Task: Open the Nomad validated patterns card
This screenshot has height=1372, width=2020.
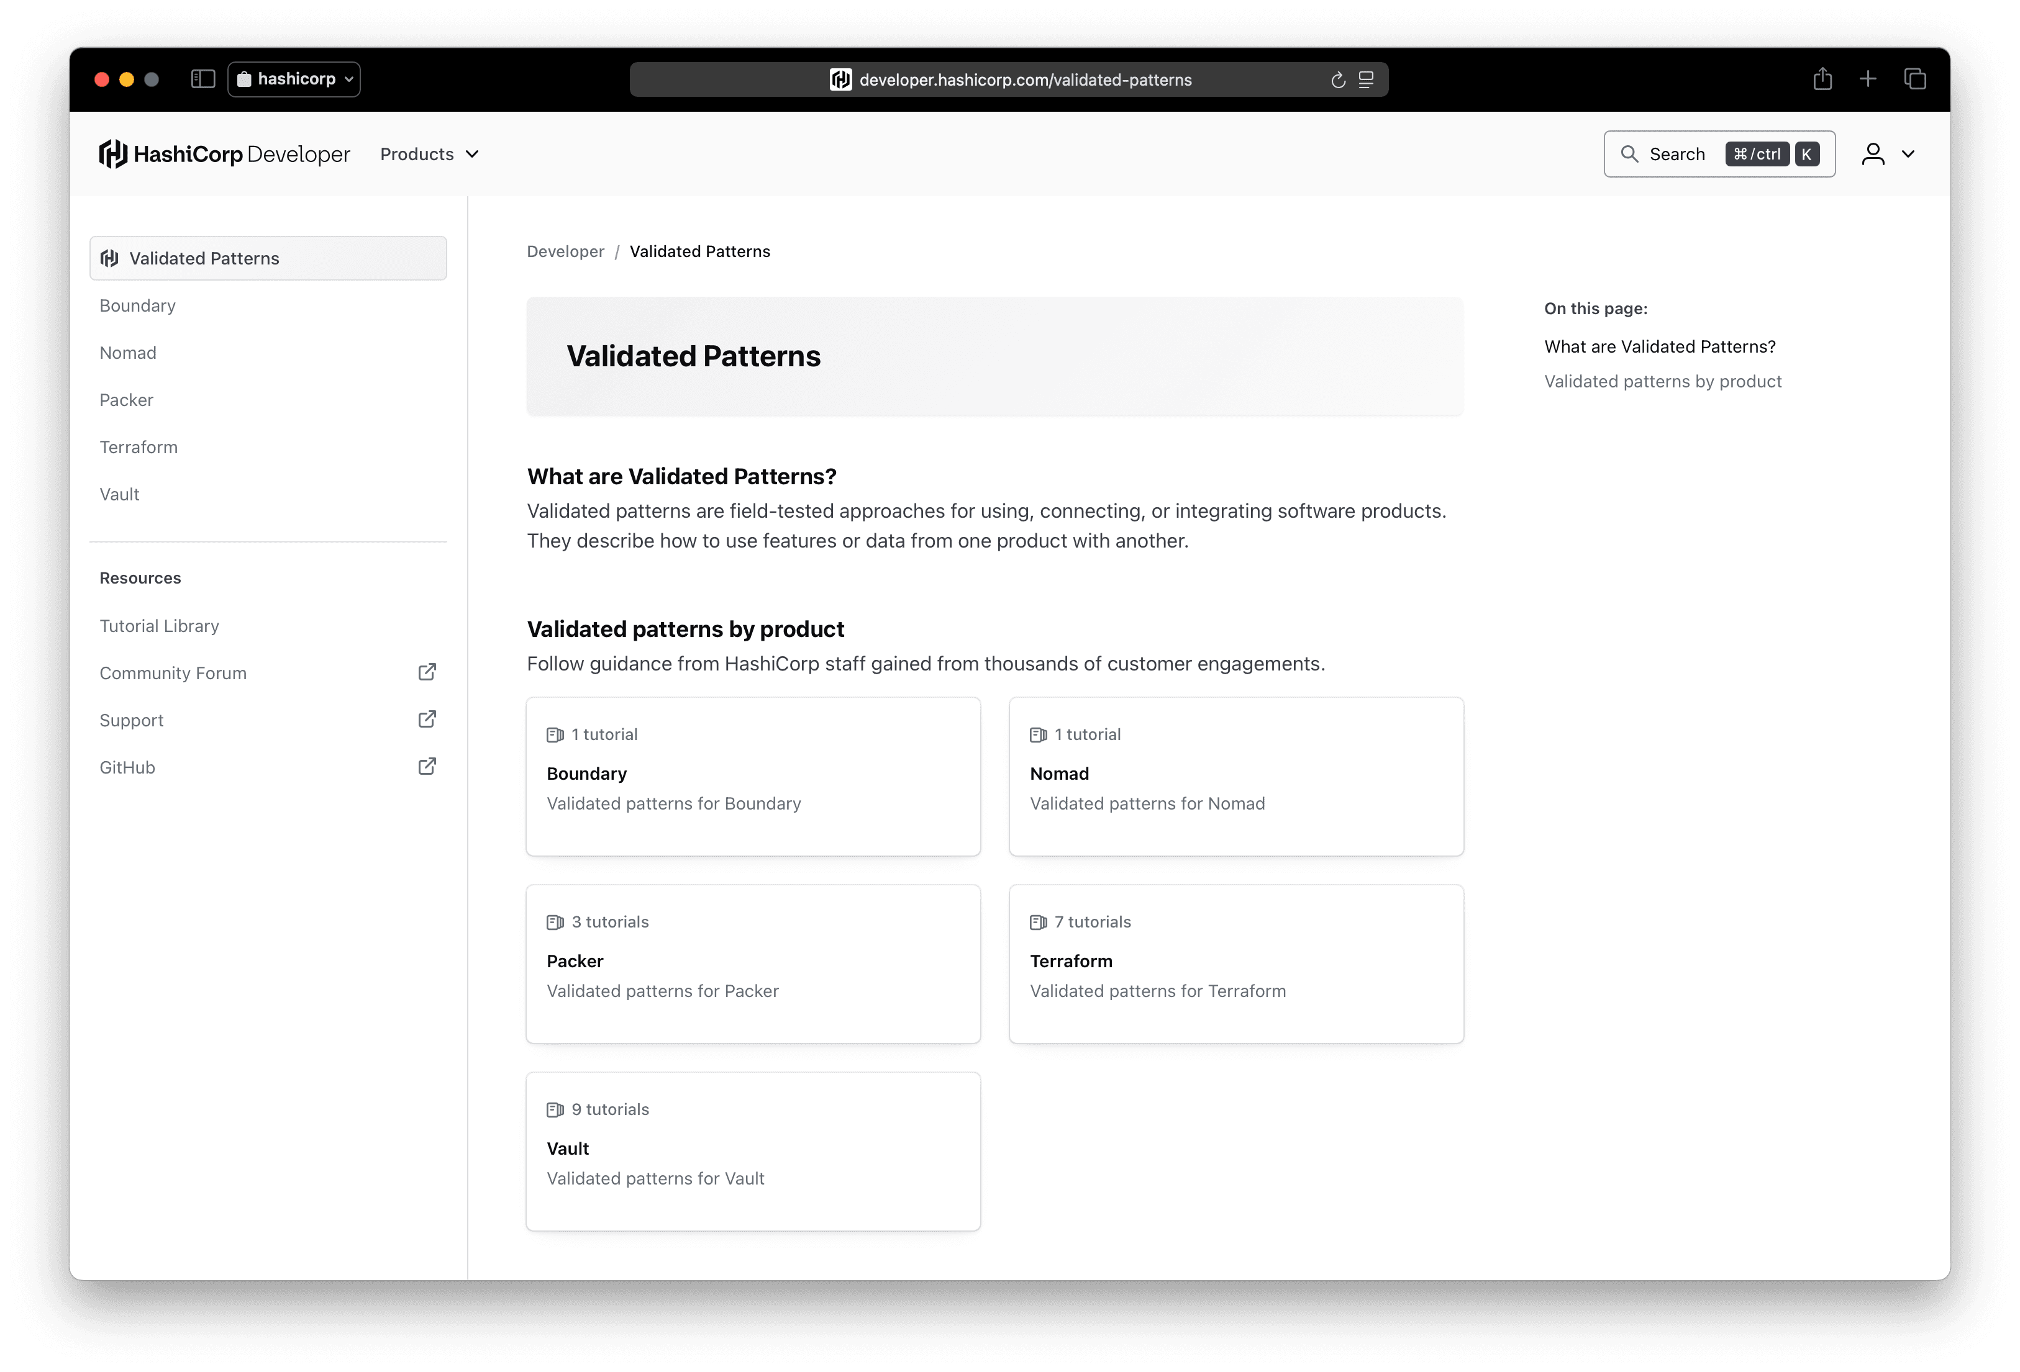Action: (x=1235, y=776)
